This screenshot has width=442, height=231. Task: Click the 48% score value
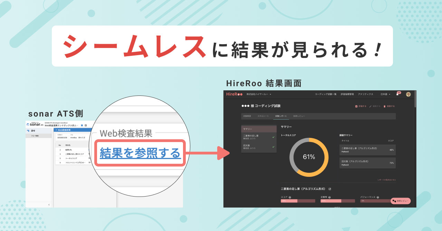(392, 150)
